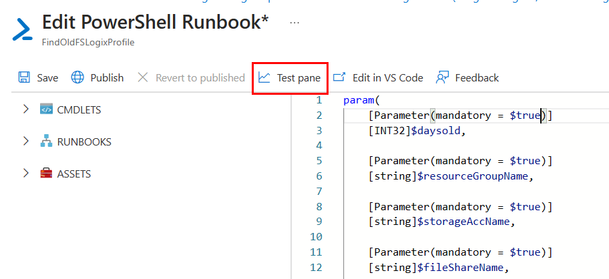Click the CMDLETS code icon
Viewport: 609px width, 279px height.
[x=46, y=109]
